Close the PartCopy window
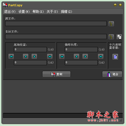 [120, 5]
